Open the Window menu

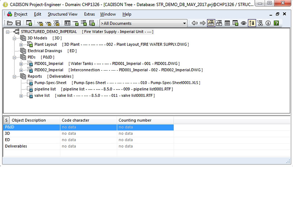point(108,14)
